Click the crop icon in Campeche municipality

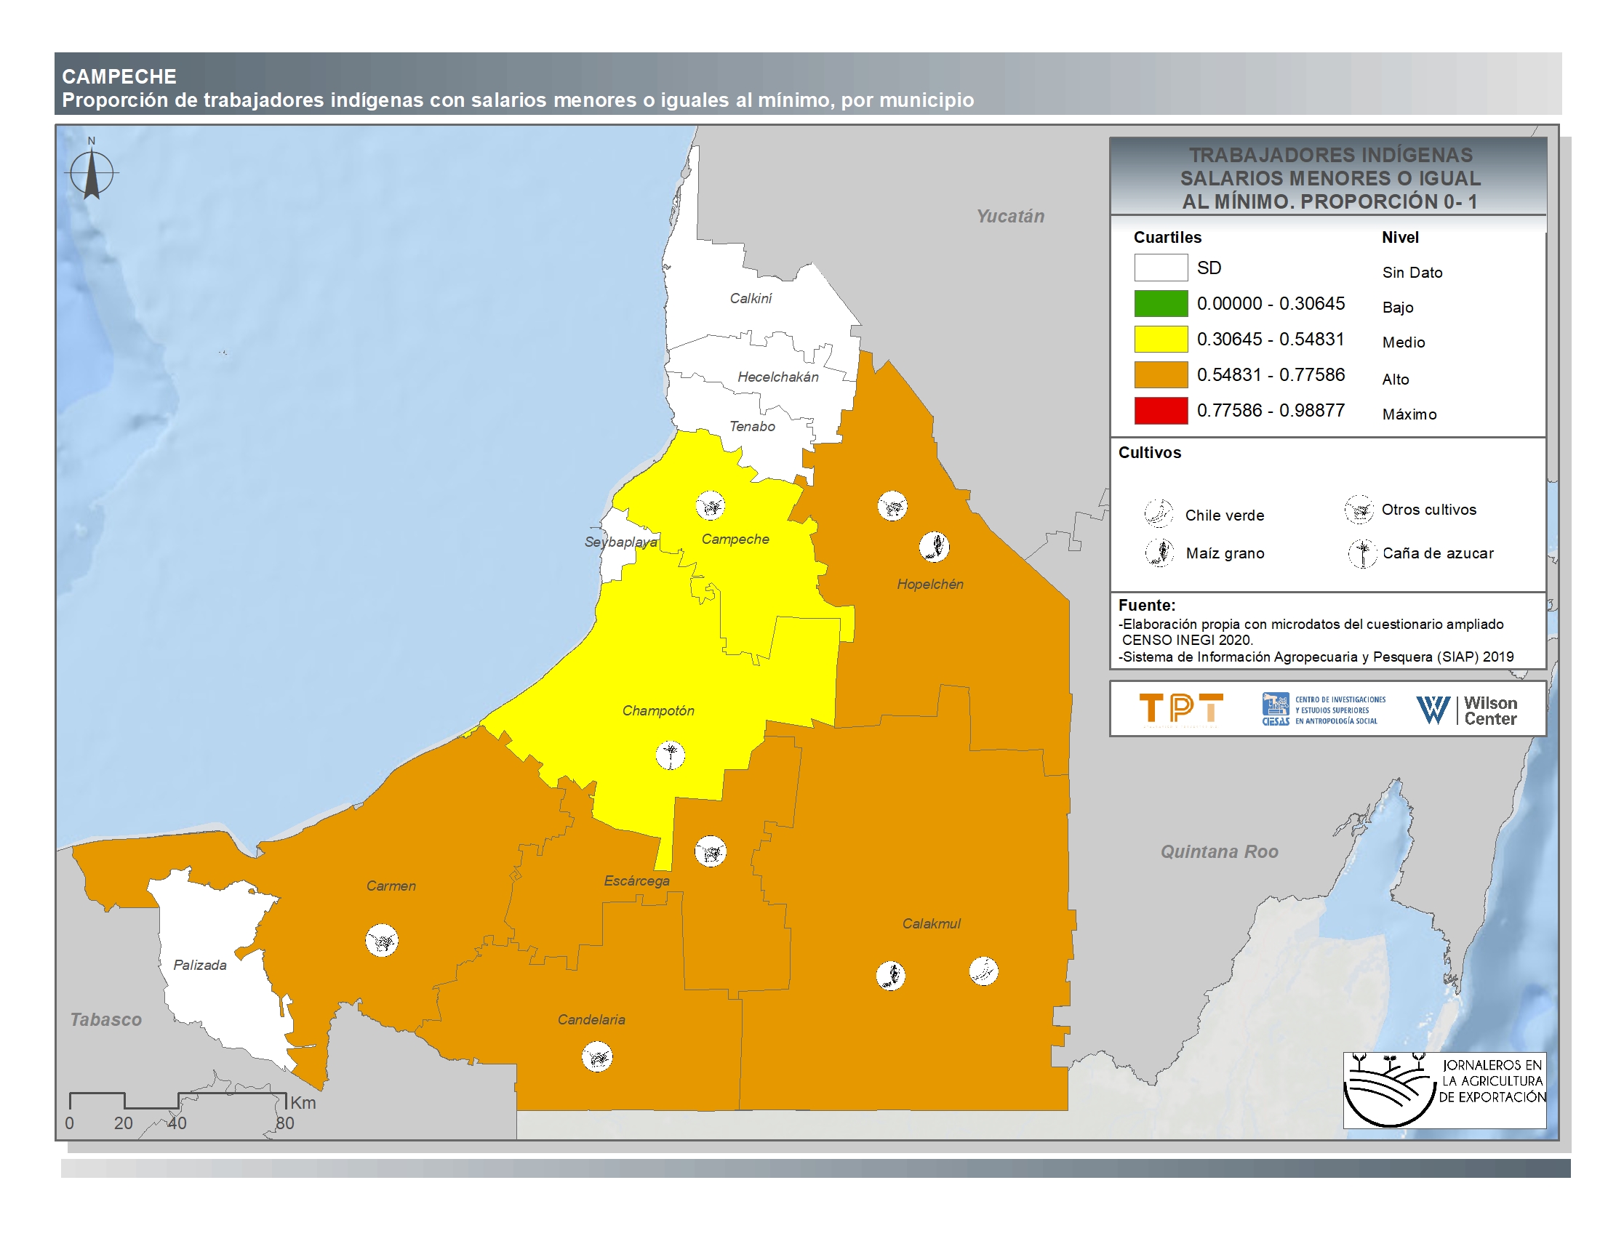click(x=710, y=505)
